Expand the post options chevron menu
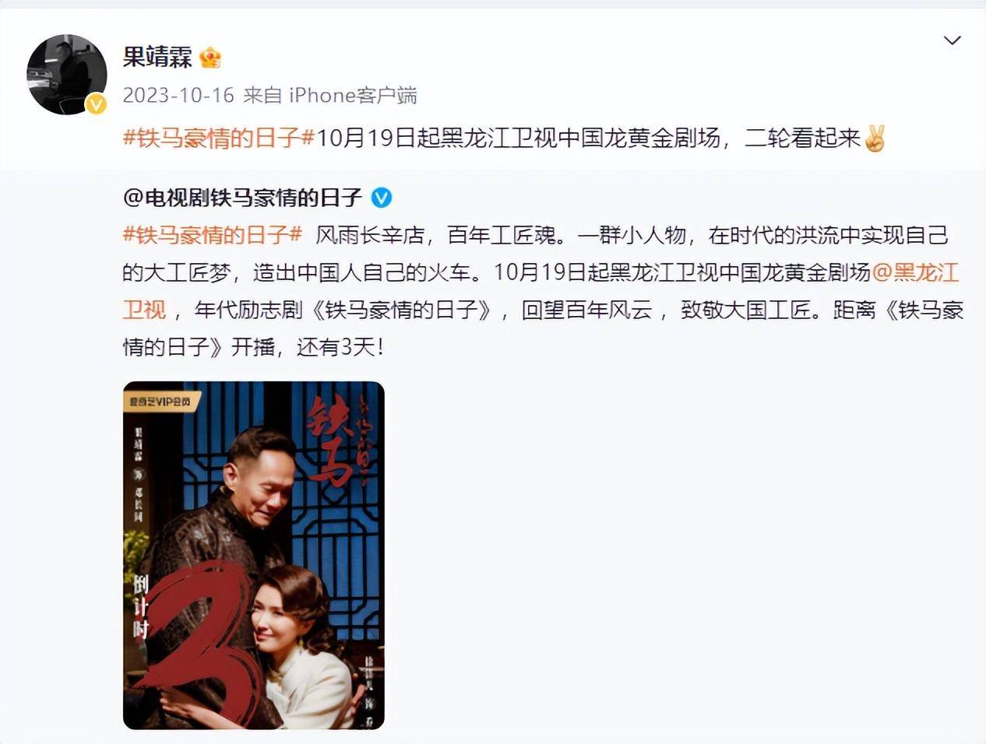Screen dimensions: 986x744 click(952, 40)
